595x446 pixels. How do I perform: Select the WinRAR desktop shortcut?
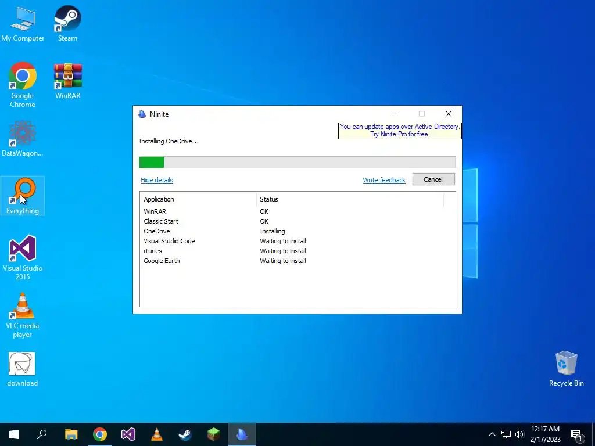(x=67, y=81)
